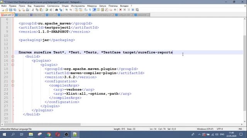Toggle synchronized vertical scrolling icon
The width and height of the screenshot is (247, 138).
[76, 10]
